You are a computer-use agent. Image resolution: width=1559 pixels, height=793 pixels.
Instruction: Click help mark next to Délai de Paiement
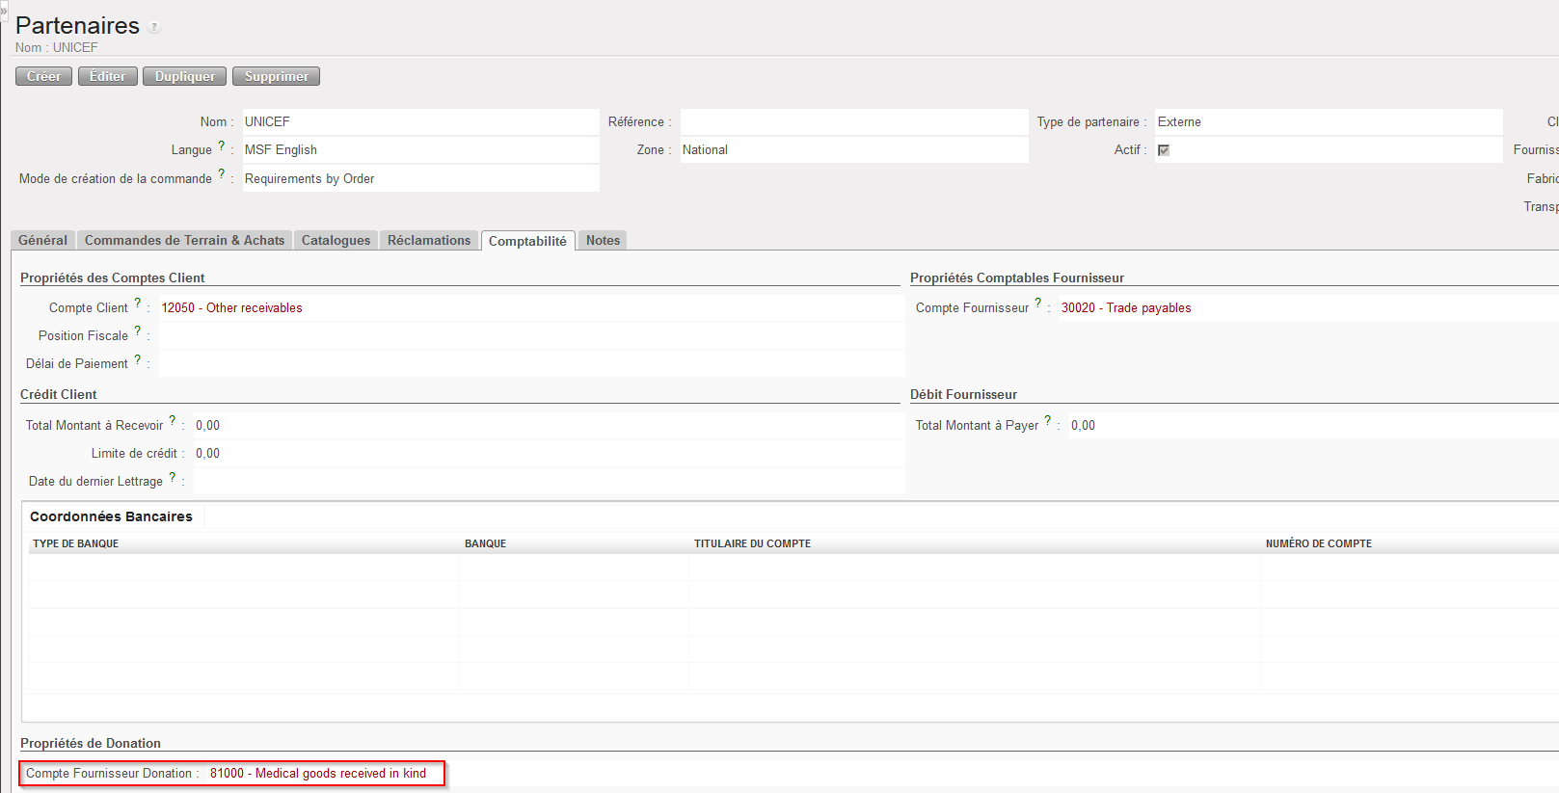tap(137, 359)
